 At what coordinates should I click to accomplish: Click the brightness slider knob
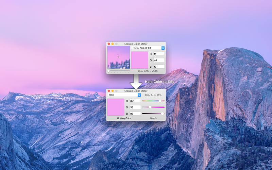[163, 114]
